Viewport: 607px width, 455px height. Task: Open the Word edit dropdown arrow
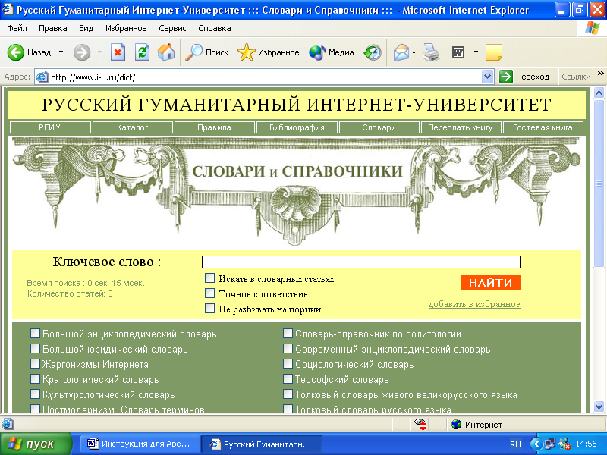pos(476,52)
